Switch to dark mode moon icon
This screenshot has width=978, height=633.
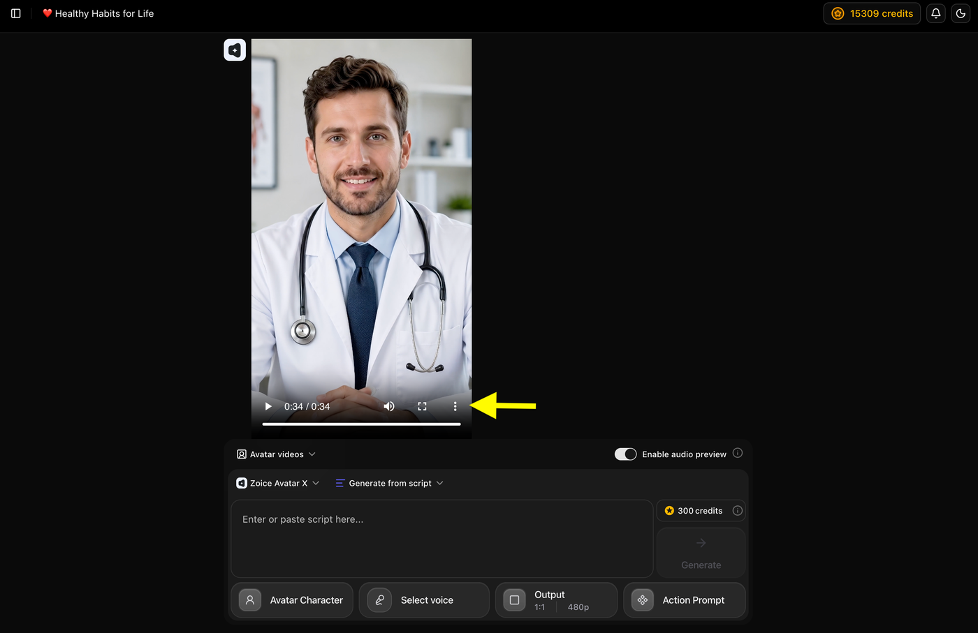[x=961, y=13]
